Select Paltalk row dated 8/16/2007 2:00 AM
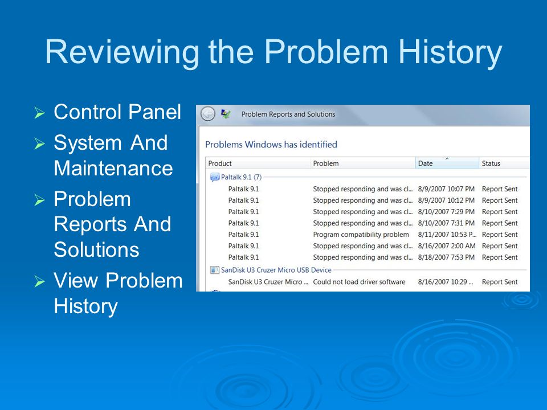 point(373,246)
